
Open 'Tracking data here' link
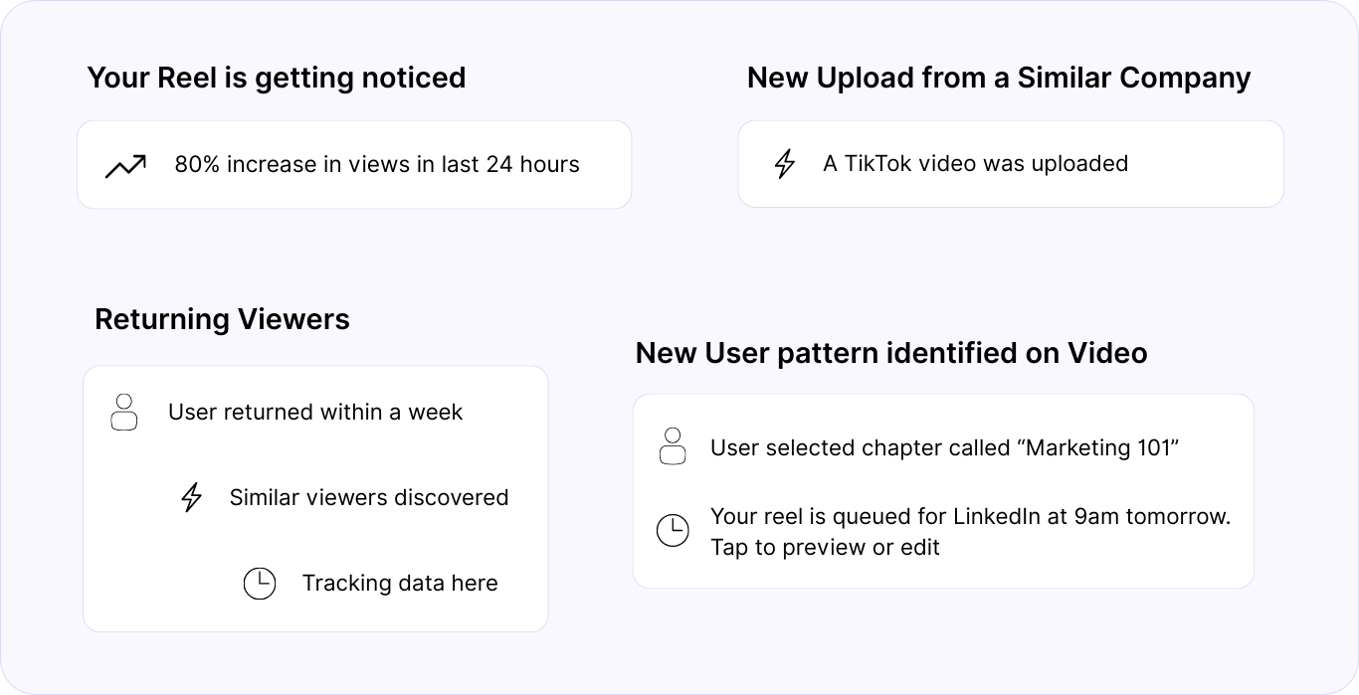click(x=400, y=584)
